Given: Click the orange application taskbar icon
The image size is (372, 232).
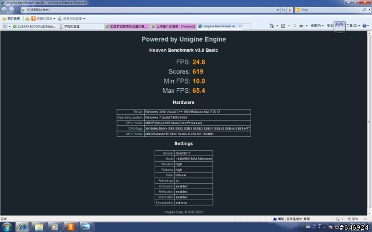Looking at the screenshot, I should pyautogui.click(x=71, y=227).
